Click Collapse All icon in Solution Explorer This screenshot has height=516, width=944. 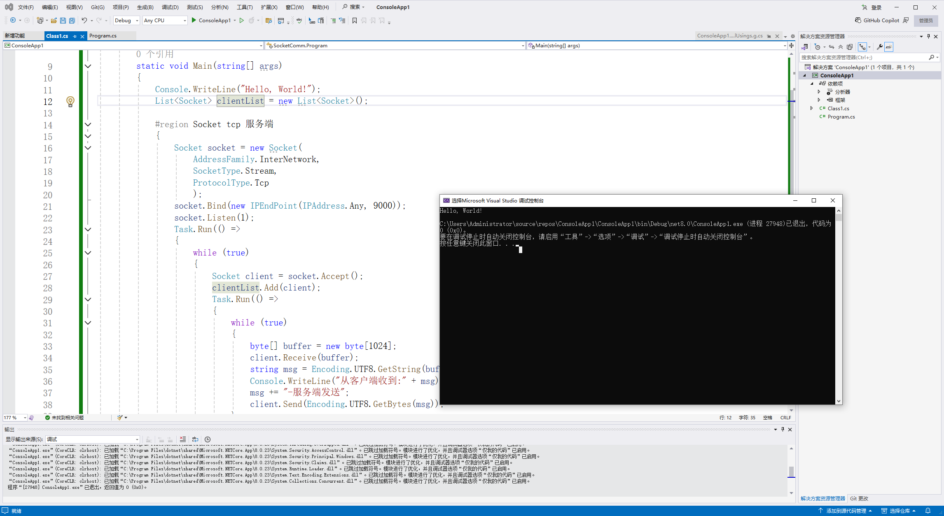[841, 47]
